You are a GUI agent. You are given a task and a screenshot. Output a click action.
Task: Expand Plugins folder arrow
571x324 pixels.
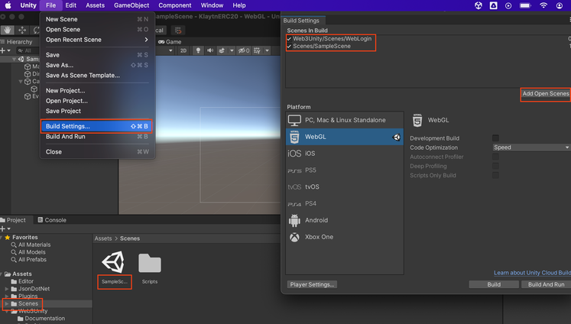pyautogui.click(x=7, y=296)
